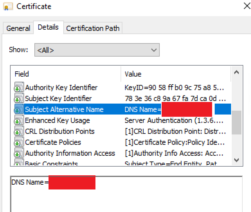The image size is (251, 212).
Task: Click the certificate icon in title bar
Action: coord(8,7)
